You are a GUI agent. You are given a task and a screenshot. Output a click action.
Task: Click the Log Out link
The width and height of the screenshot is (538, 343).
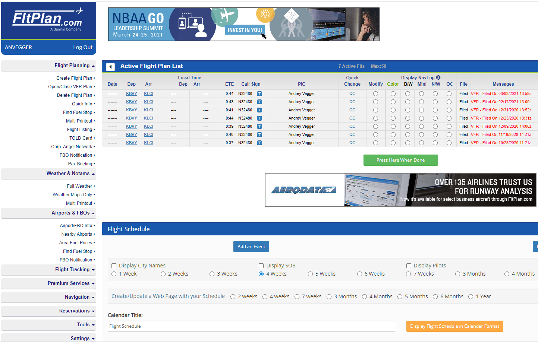83,47
